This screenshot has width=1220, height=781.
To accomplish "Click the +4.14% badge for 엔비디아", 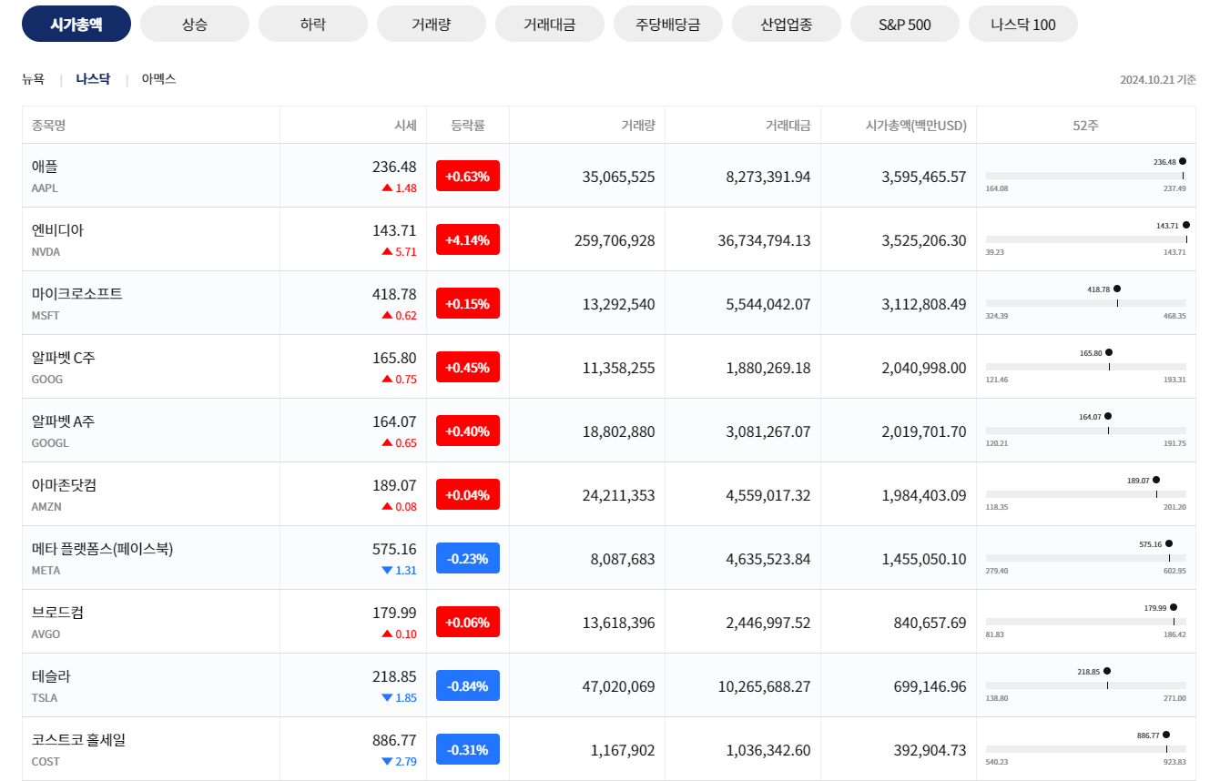I will pos(468,239).
